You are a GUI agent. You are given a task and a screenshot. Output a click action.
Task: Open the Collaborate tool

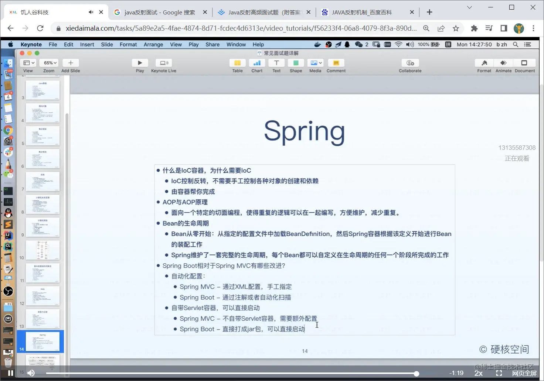click(410, 63)
